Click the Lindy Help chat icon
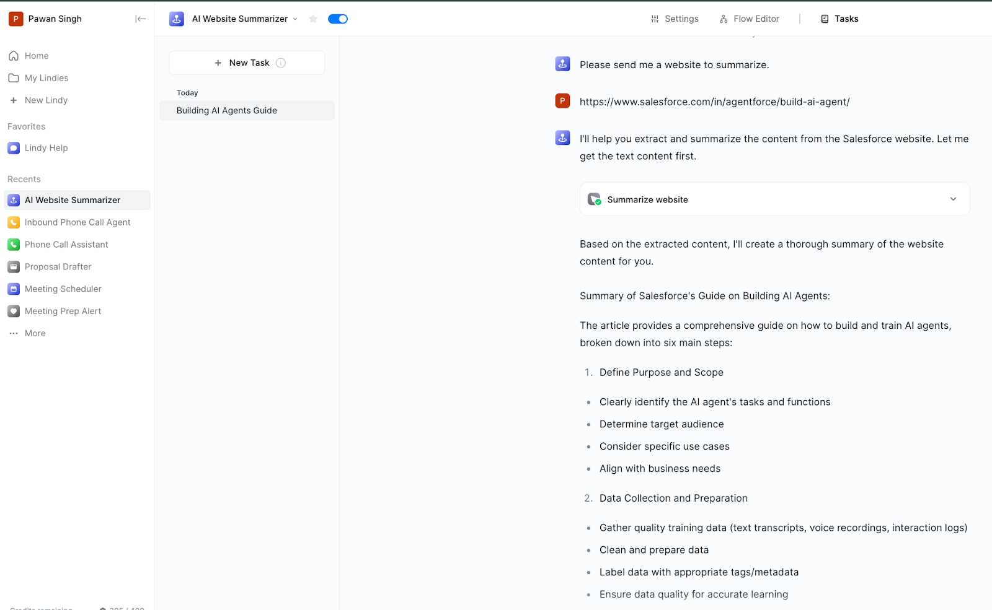 click(x=14, y=148)
